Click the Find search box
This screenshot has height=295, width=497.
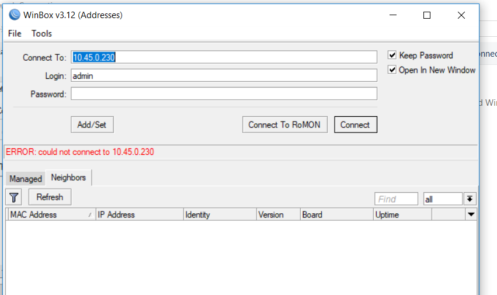pos(396,199)
